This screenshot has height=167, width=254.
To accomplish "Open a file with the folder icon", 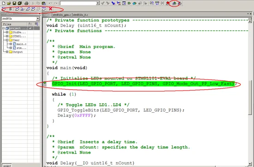I will pyautogui.click(x=9, y=3).
